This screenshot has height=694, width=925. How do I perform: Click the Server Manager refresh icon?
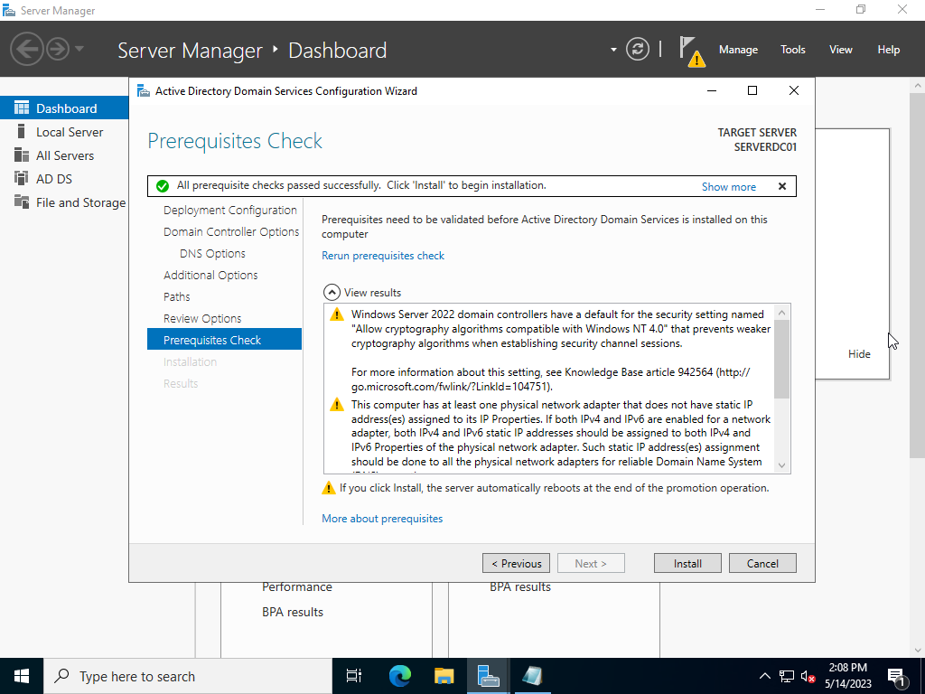(638, 50)
